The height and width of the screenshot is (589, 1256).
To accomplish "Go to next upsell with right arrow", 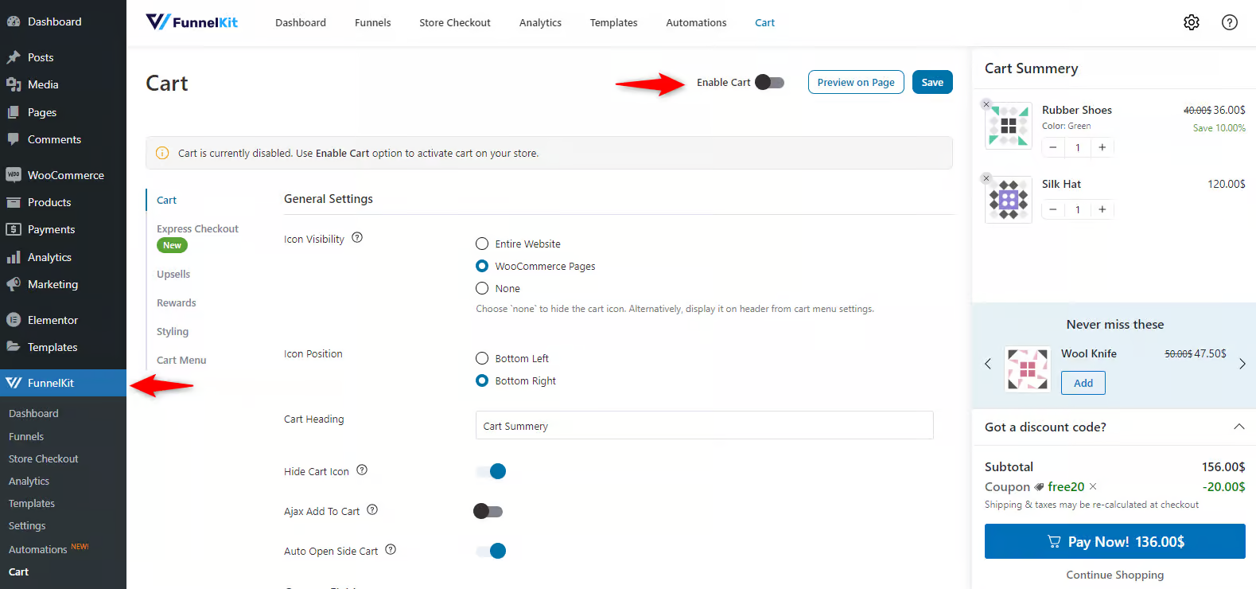I will [1242, 364].
